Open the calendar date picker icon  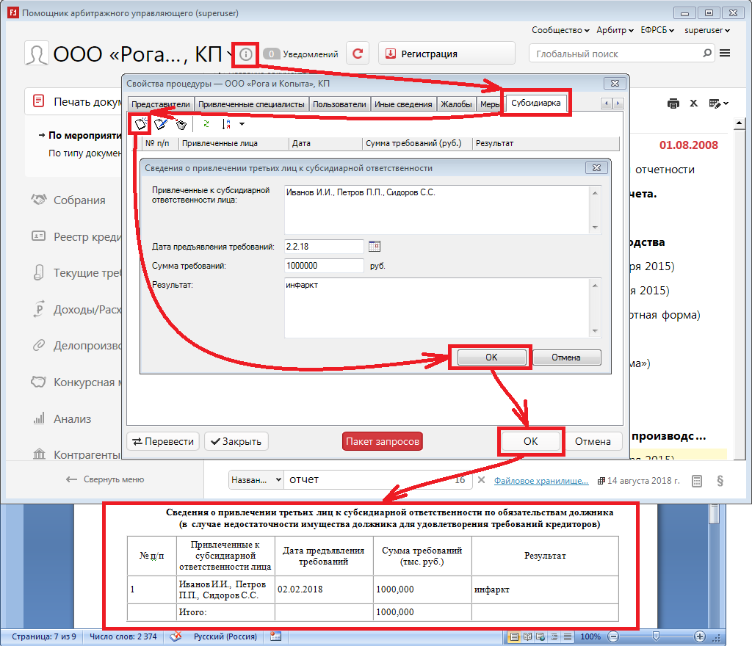[375, 247]
